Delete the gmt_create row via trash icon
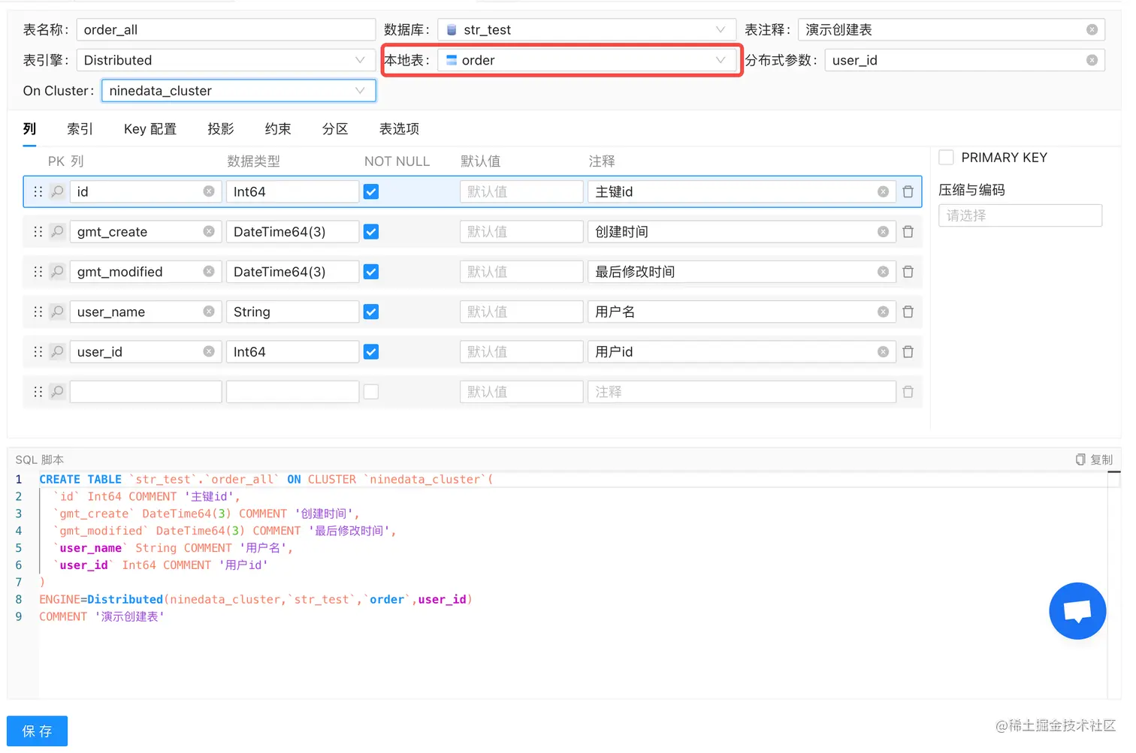Image resolution: width=1136 pixels, height=753 pixels. pyautogui.click(x=908, y=231)
